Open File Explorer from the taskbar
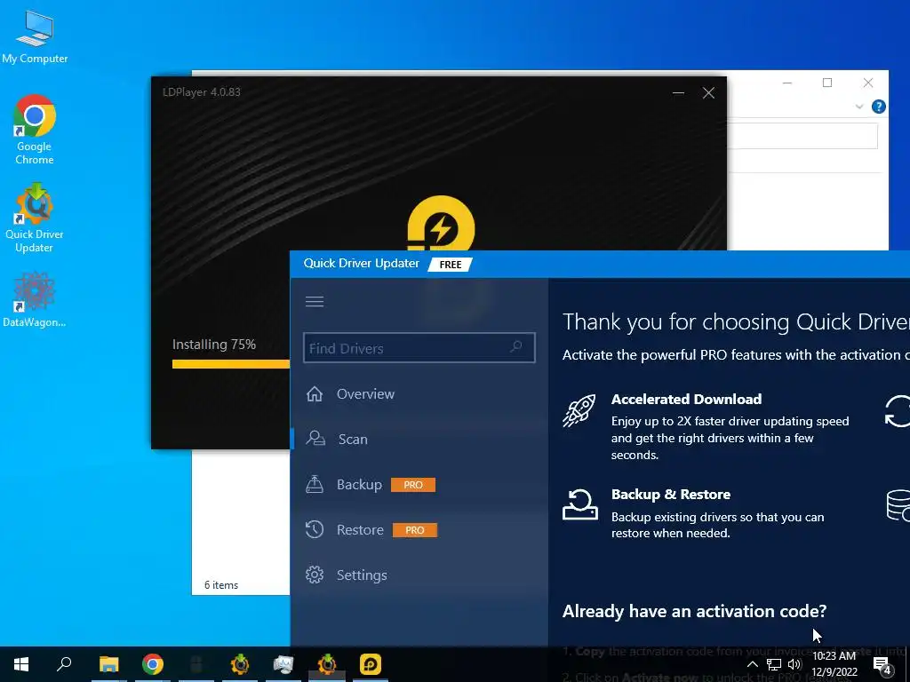 pos(108,664)
